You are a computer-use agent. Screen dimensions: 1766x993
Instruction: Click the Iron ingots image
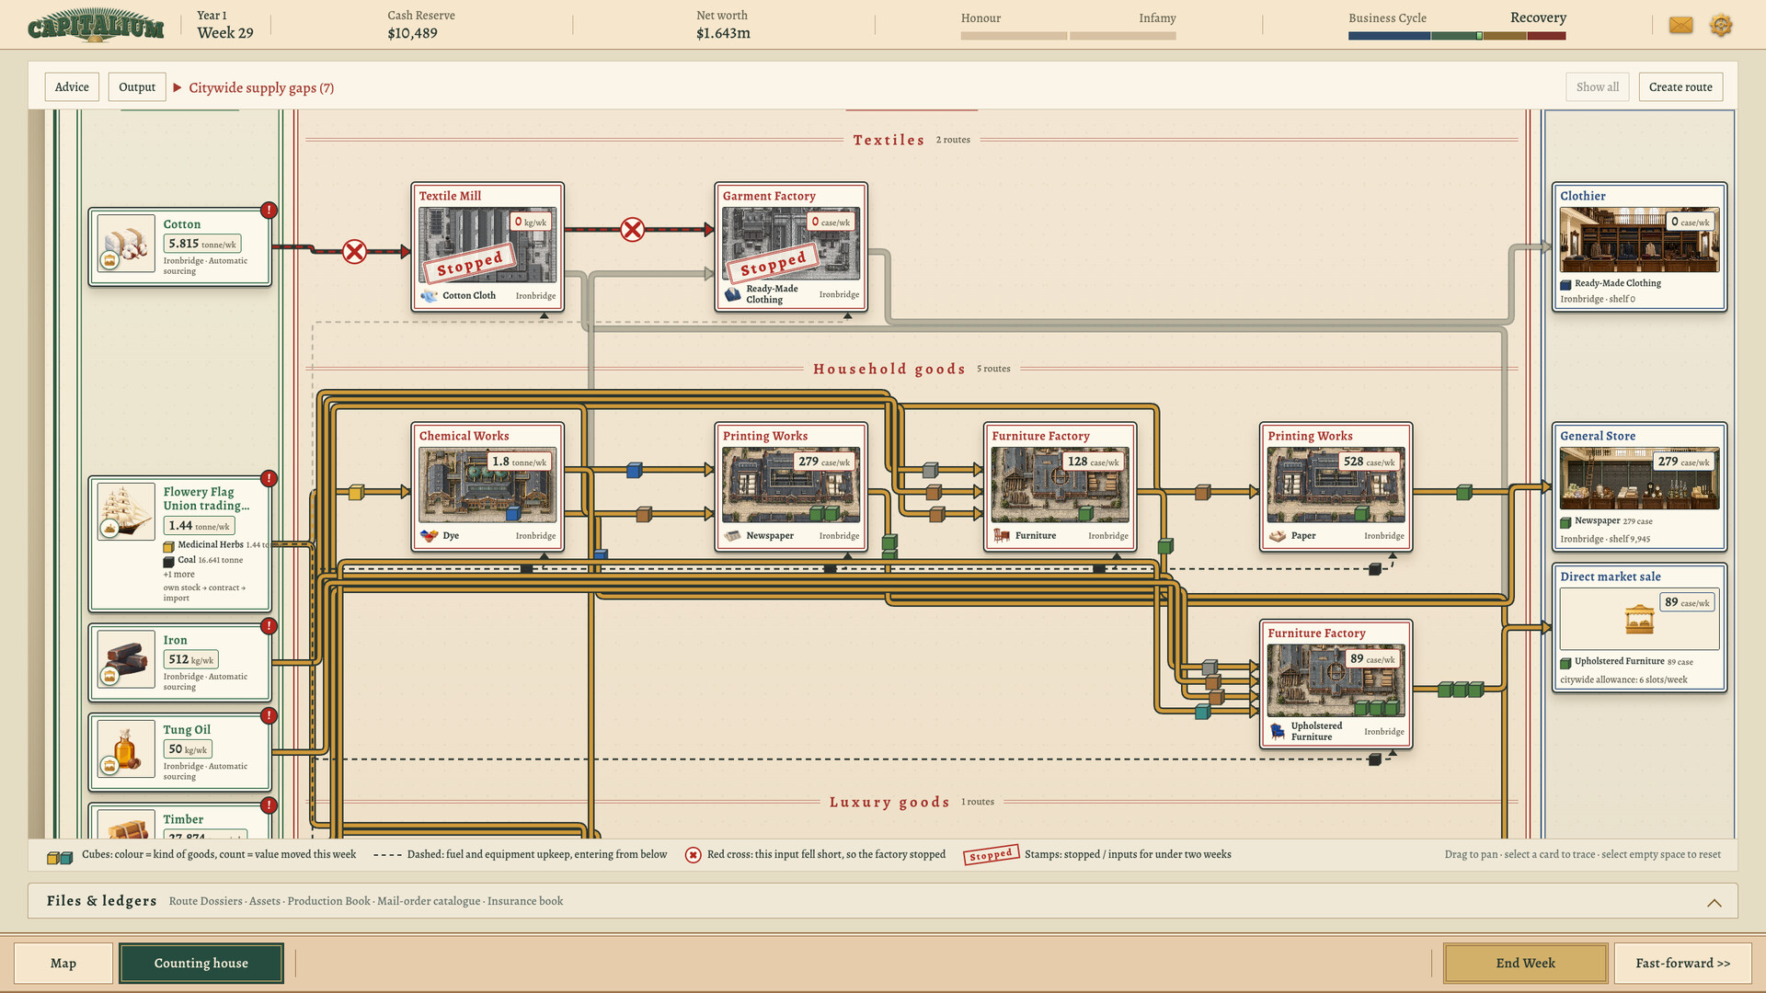[126, 659]
